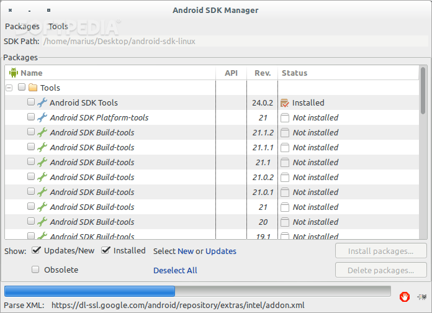Sort by the Rev. column header
The width and height of the screenshot is (432, 313).
(x=263, y=73)
